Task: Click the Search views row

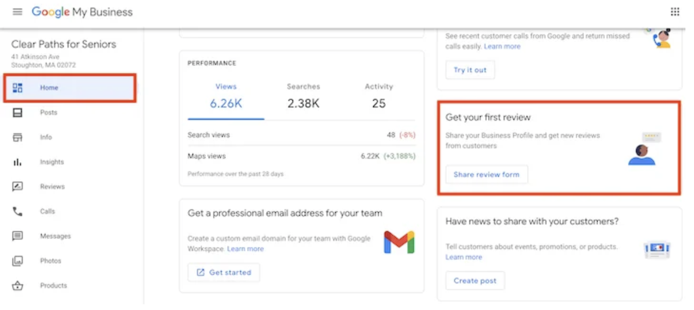Action: 301,135
